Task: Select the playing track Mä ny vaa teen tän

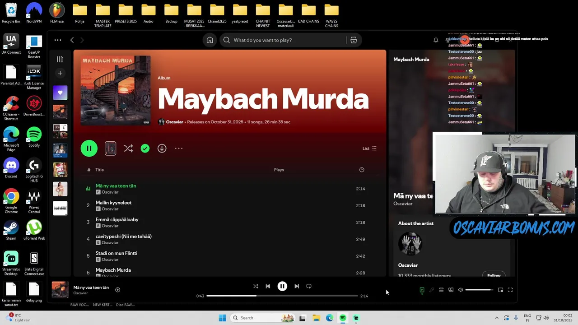Action: click(116, 186)
